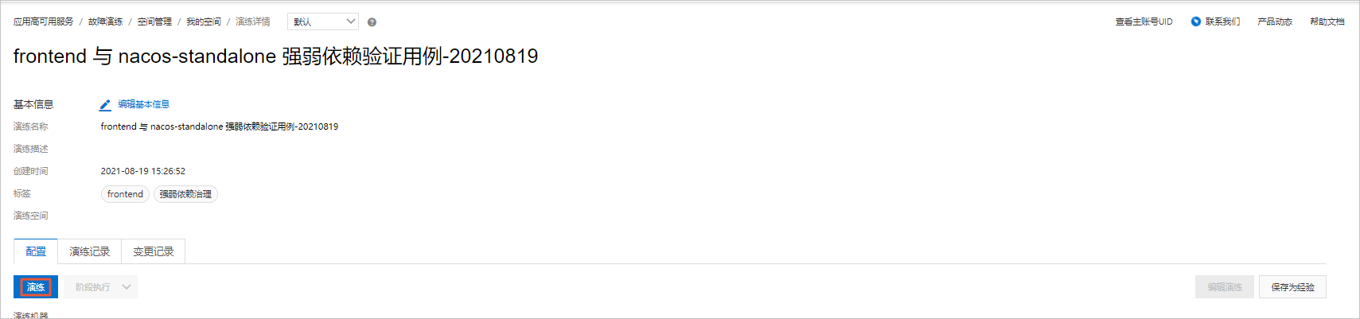Click the pencil edit icon beside 基本信息
The height and width of the screenshot is (319, 1360).
[105, 105]
